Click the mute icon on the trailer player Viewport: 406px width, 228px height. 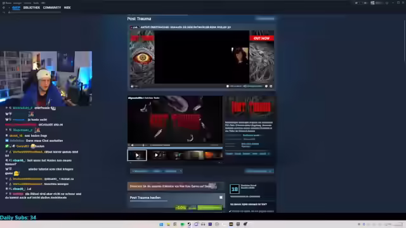click(x=133, y=145)
